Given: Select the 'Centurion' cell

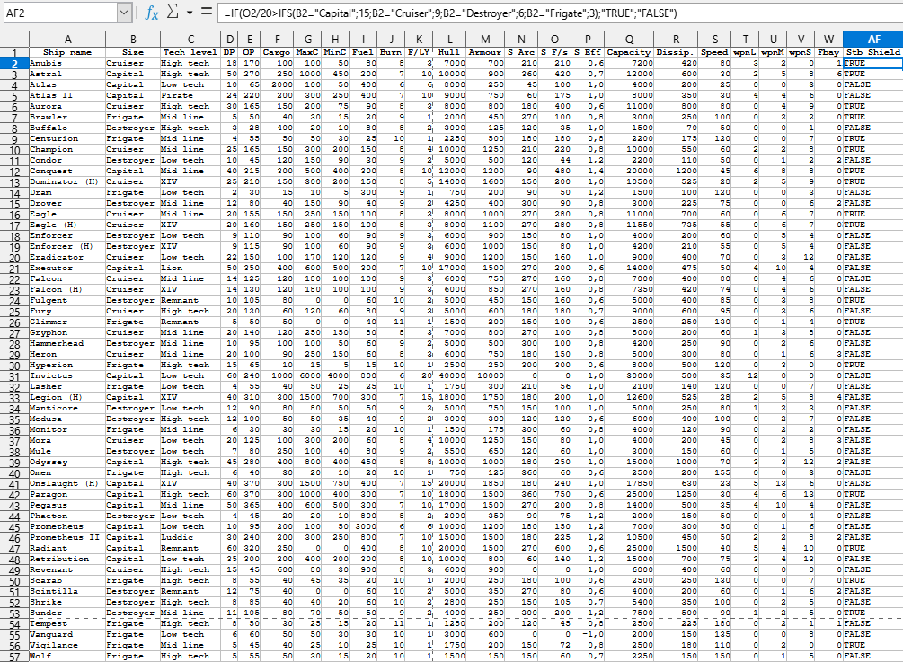Looking at the screenshot, I should (x=67, y=138).
